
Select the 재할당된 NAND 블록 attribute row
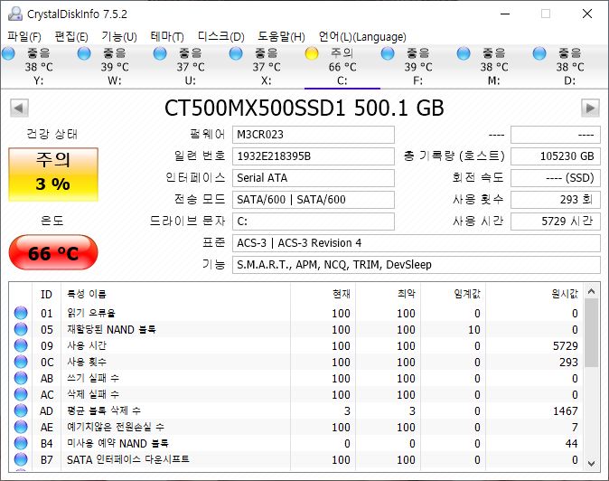click(x=296, y=329)
